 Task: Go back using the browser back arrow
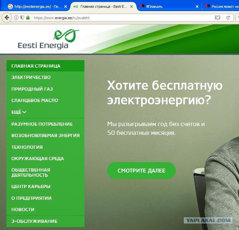point(7,18)
